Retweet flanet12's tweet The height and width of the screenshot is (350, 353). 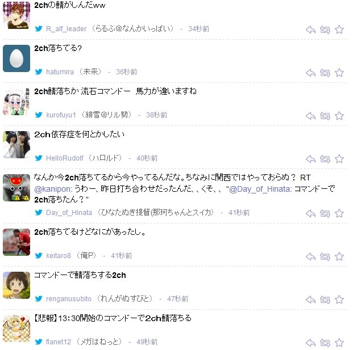[325, 343]
